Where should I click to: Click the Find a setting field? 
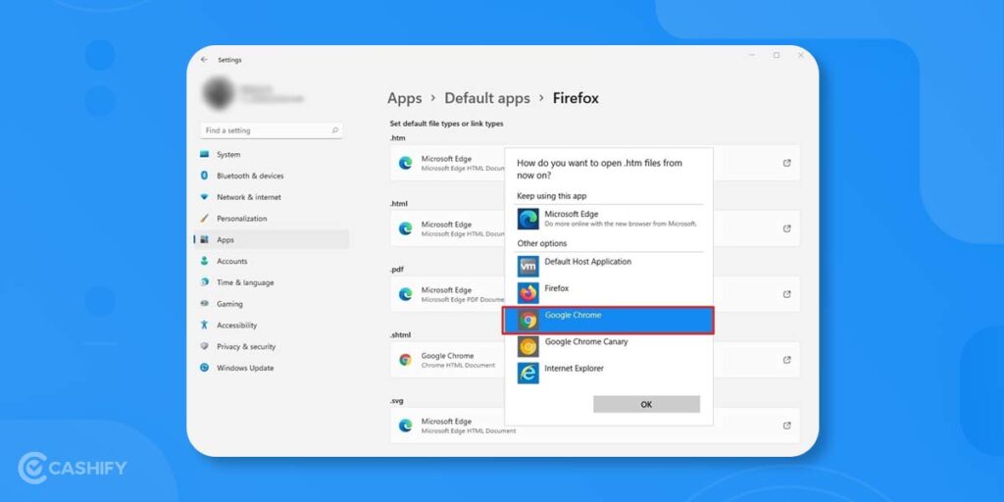272,130
